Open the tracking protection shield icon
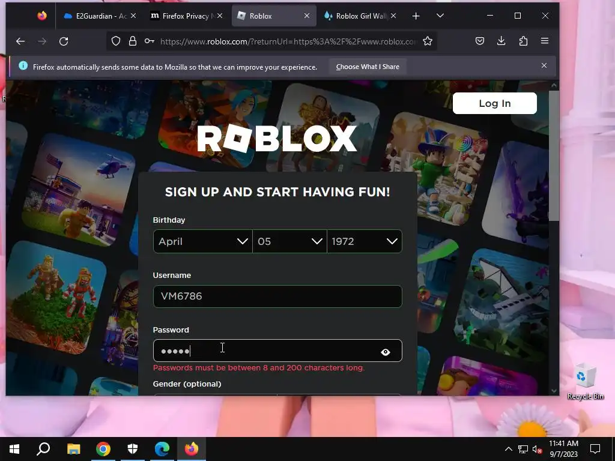615x461 pixels. click(116, 41)
